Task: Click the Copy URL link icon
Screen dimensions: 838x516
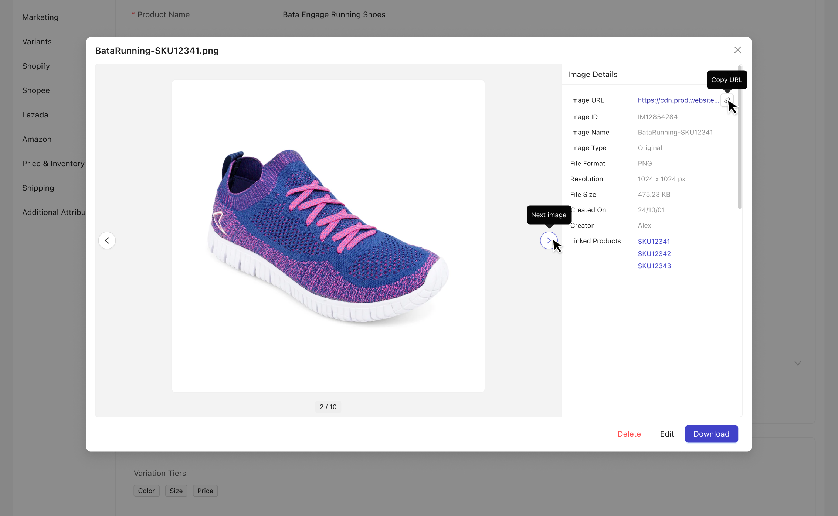Action: click(x=727, y=100)
